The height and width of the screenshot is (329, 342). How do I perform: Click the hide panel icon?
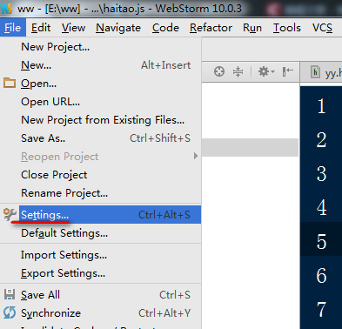click(x=288, y=71)
